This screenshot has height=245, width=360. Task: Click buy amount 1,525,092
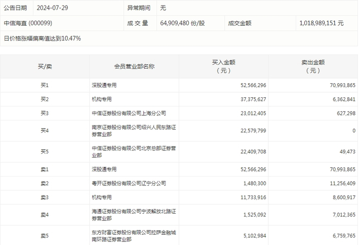255,215
